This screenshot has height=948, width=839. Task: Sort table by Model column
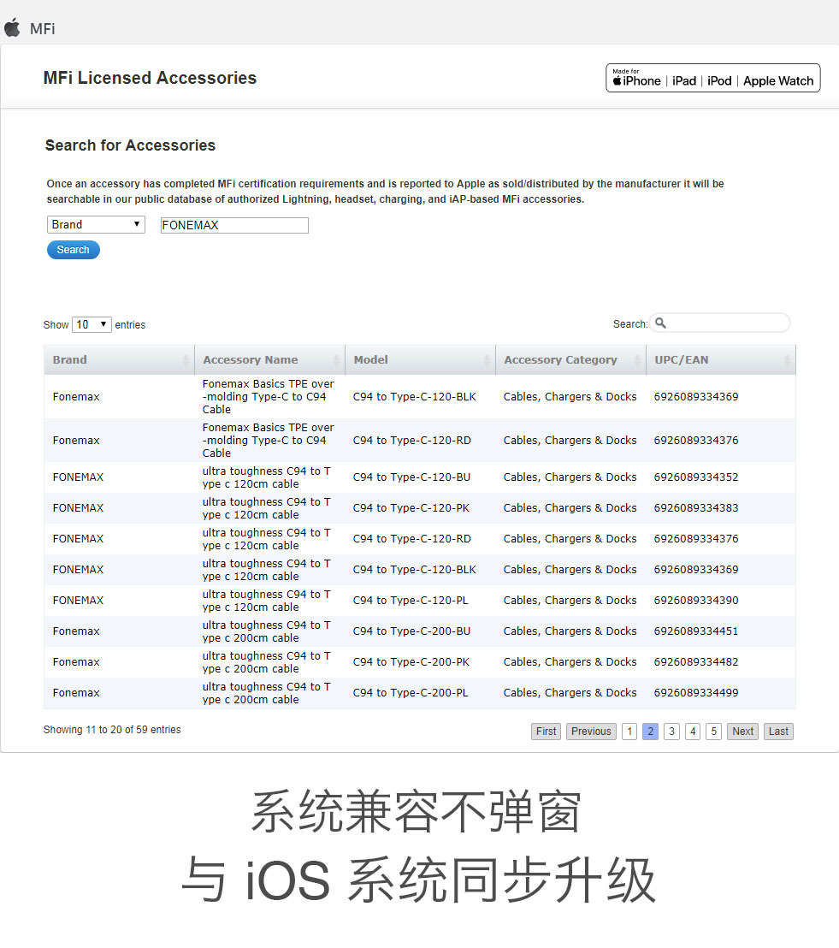tap(420, 359)
